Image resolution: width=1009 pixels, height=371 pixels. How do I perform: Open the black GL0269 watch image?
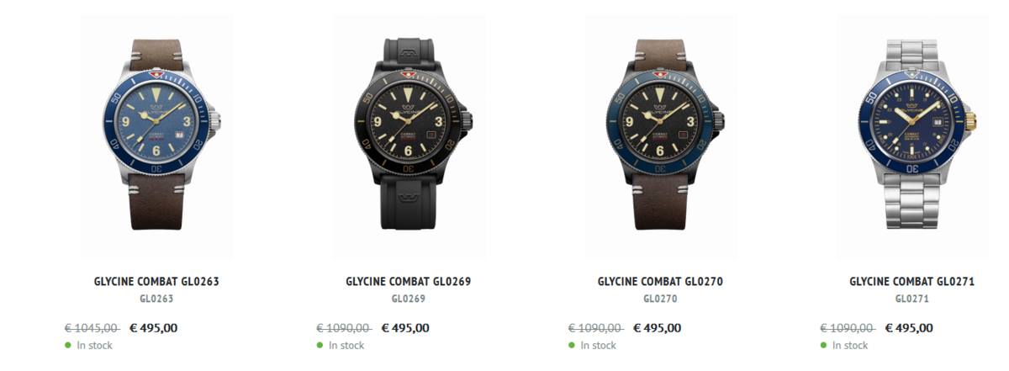409,135
